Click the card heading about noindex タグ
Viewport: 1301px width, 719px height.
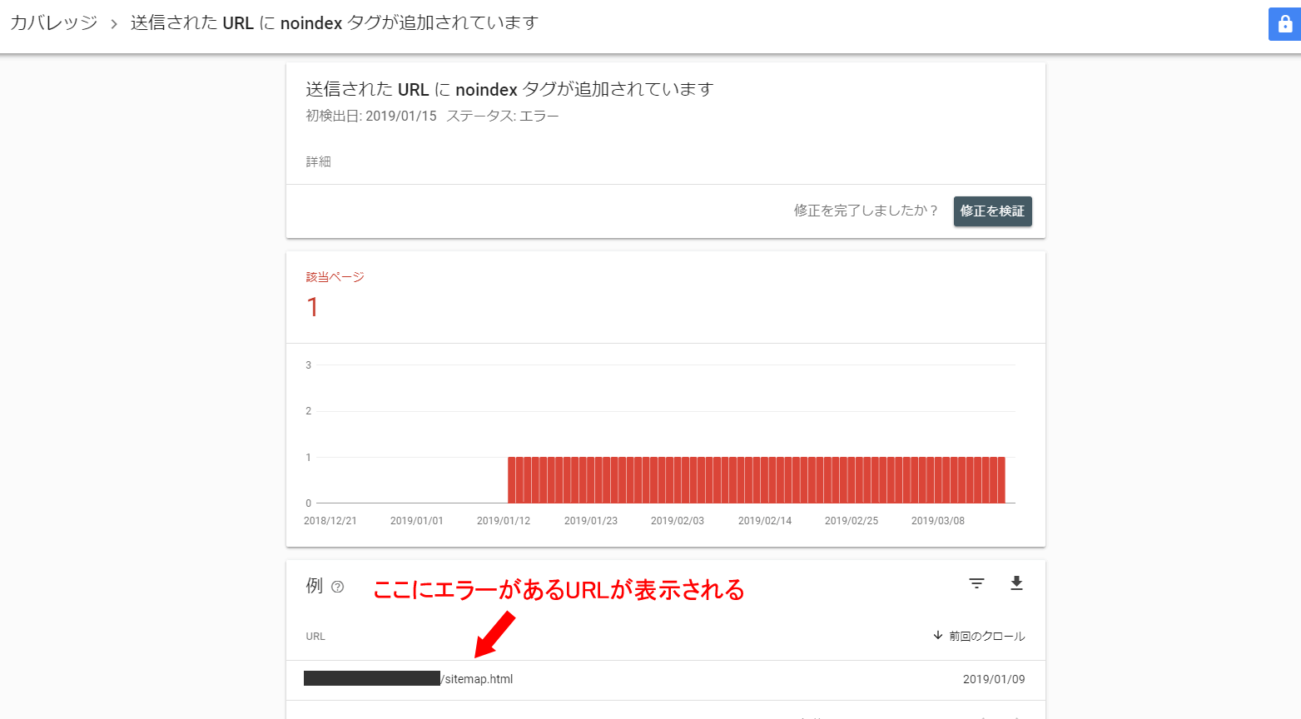click(509, 89)
